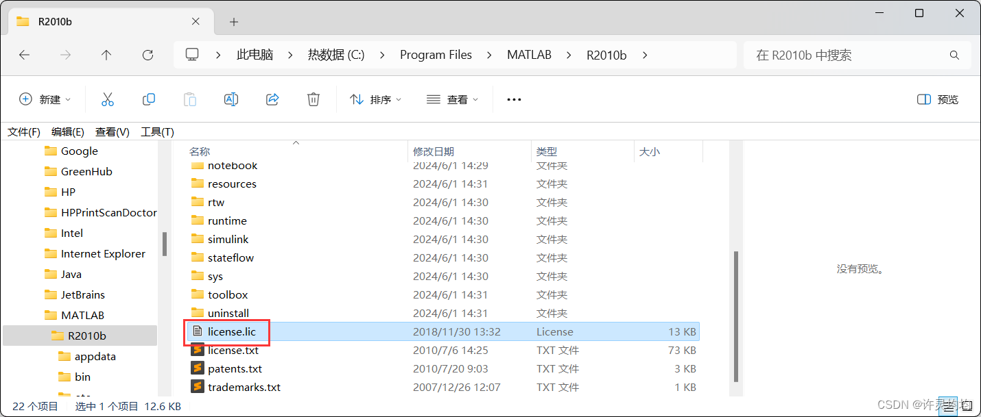Select R2010b in navigation tree
Screen dimensions: 981x417
click(x=81, y=336)
